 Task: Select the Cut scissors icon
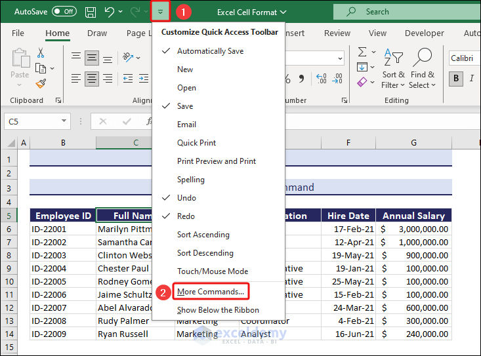[x=41, y=53]
